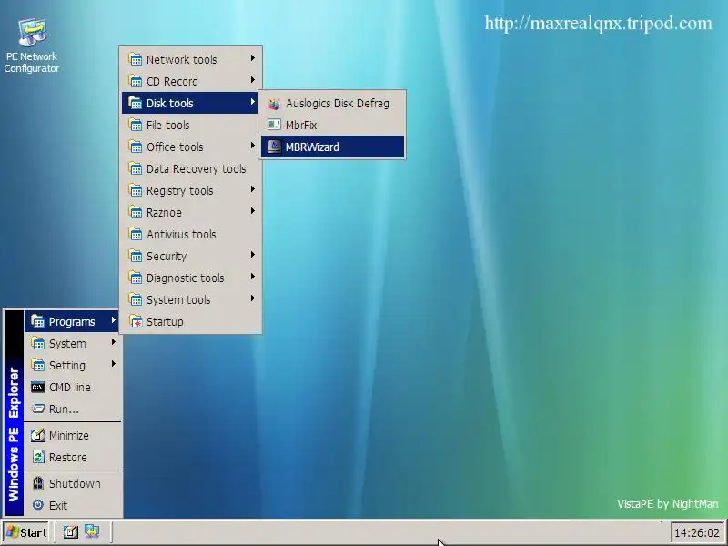Click the taskbar PE Network quick launch icon
728x546 pixels.
[92, 531]
